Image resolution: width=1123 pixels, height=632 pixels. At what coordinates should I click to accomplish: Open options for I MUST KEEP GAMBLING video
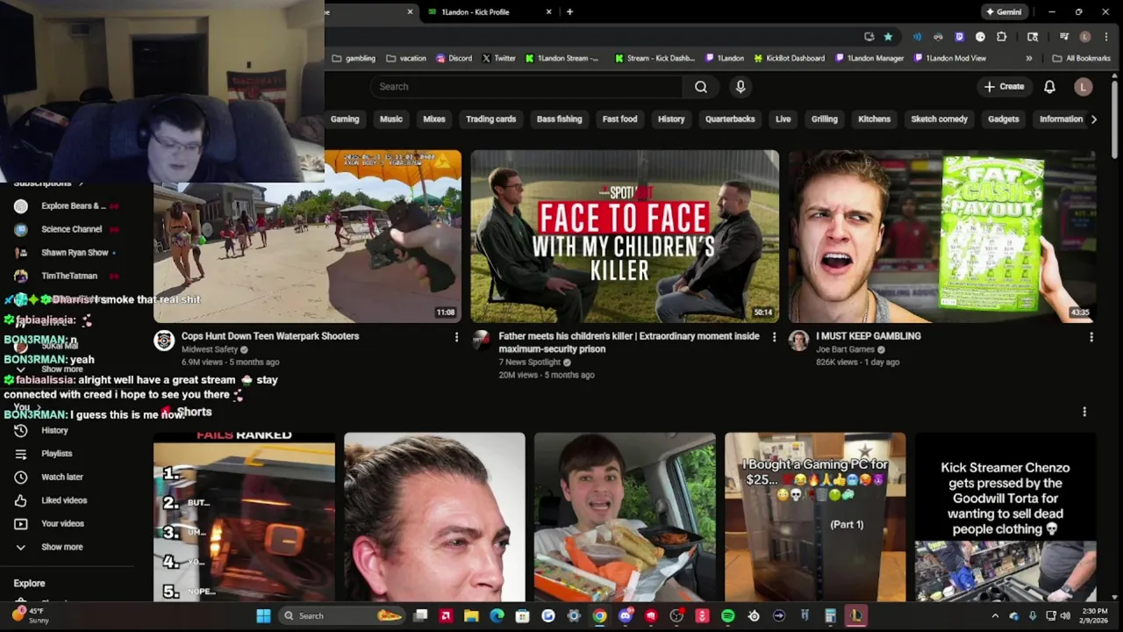(1091, 337)
